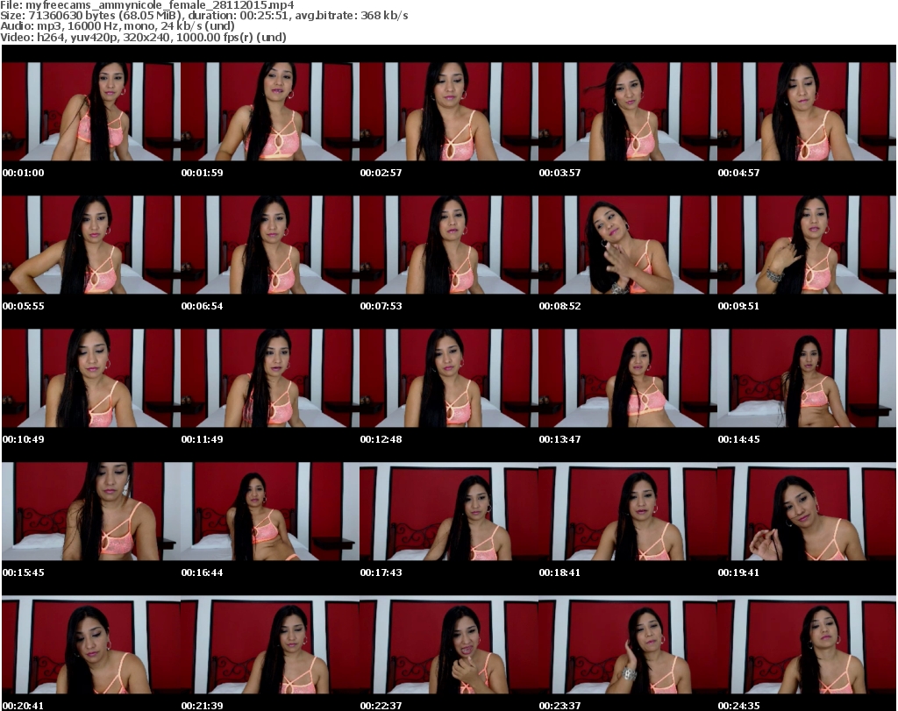The height and width of the screenshot is (711, 898).
Task: Pick the frame above 00:16:44
Action: [270, 511]
